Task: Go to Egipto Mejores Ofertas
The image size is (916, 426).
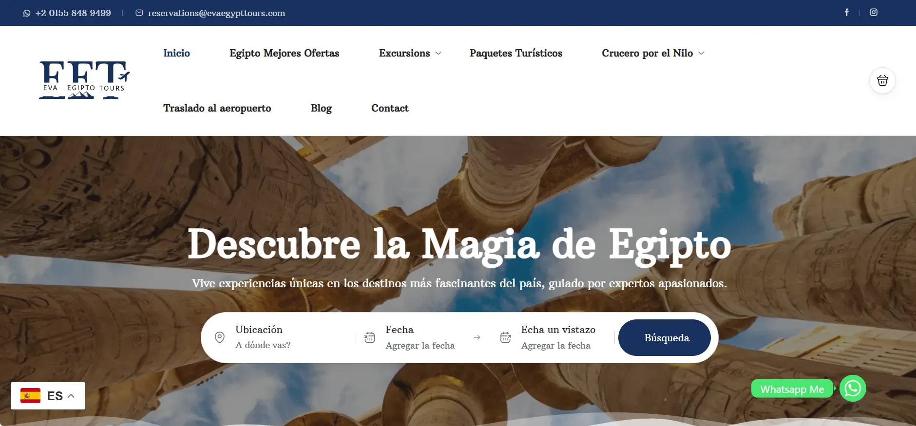Action: tap(285, 53)
